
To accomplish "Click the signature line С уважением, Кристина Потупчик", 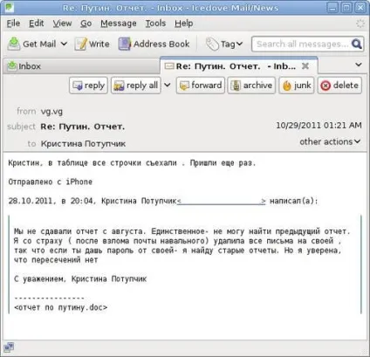I will 80,279.
